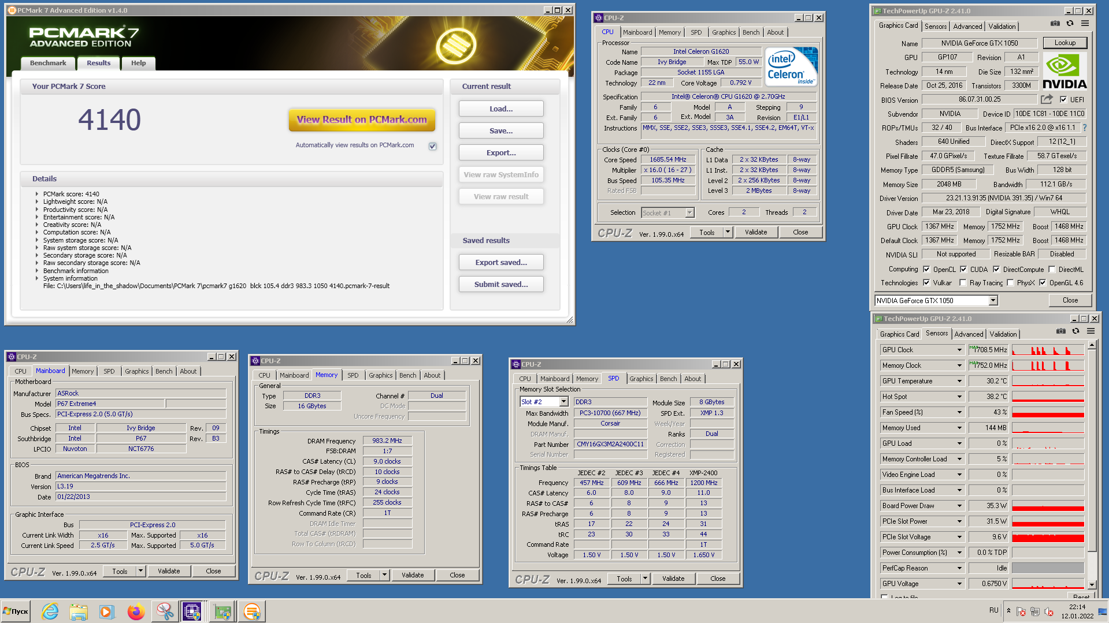Click blue question mark beside Bus Interface

[1084, 128]
